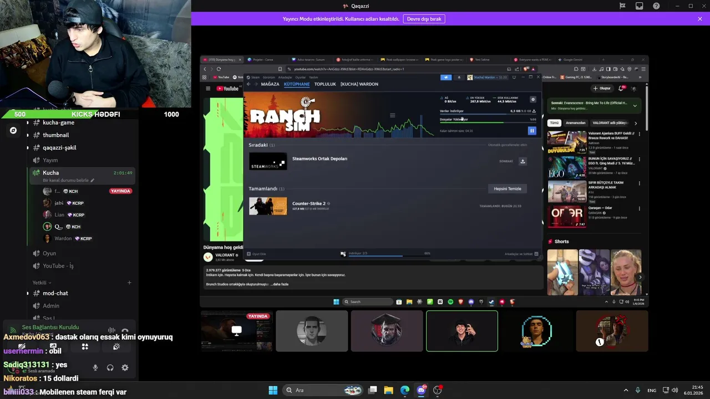Screen dimensions: 710x399
Task: Open File Explorer from taskbar
Action: click(x=388, y=390)
